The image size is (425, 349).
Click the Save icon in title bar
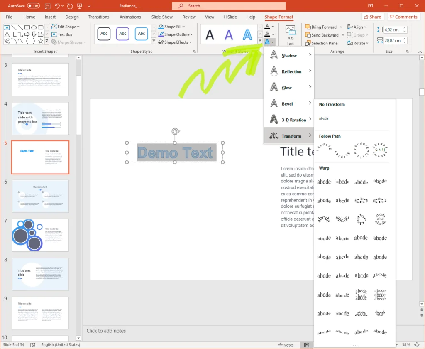coord(47,6)
